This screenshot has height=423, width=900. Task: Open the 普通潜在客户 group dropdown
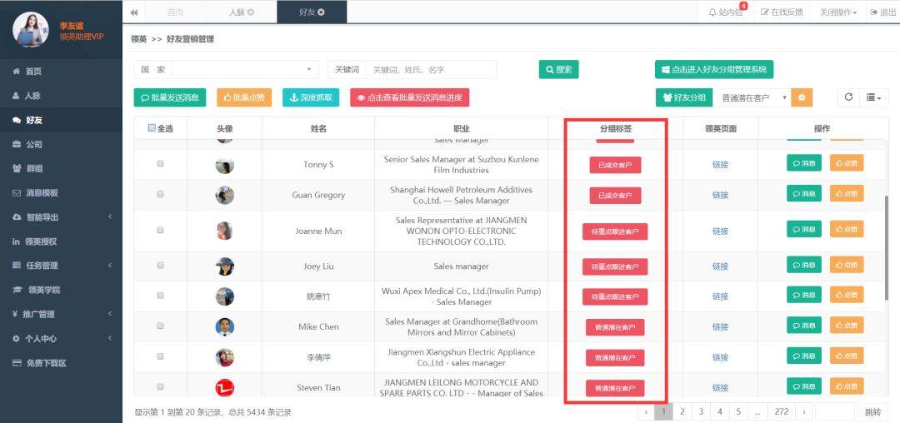point(753,97)
